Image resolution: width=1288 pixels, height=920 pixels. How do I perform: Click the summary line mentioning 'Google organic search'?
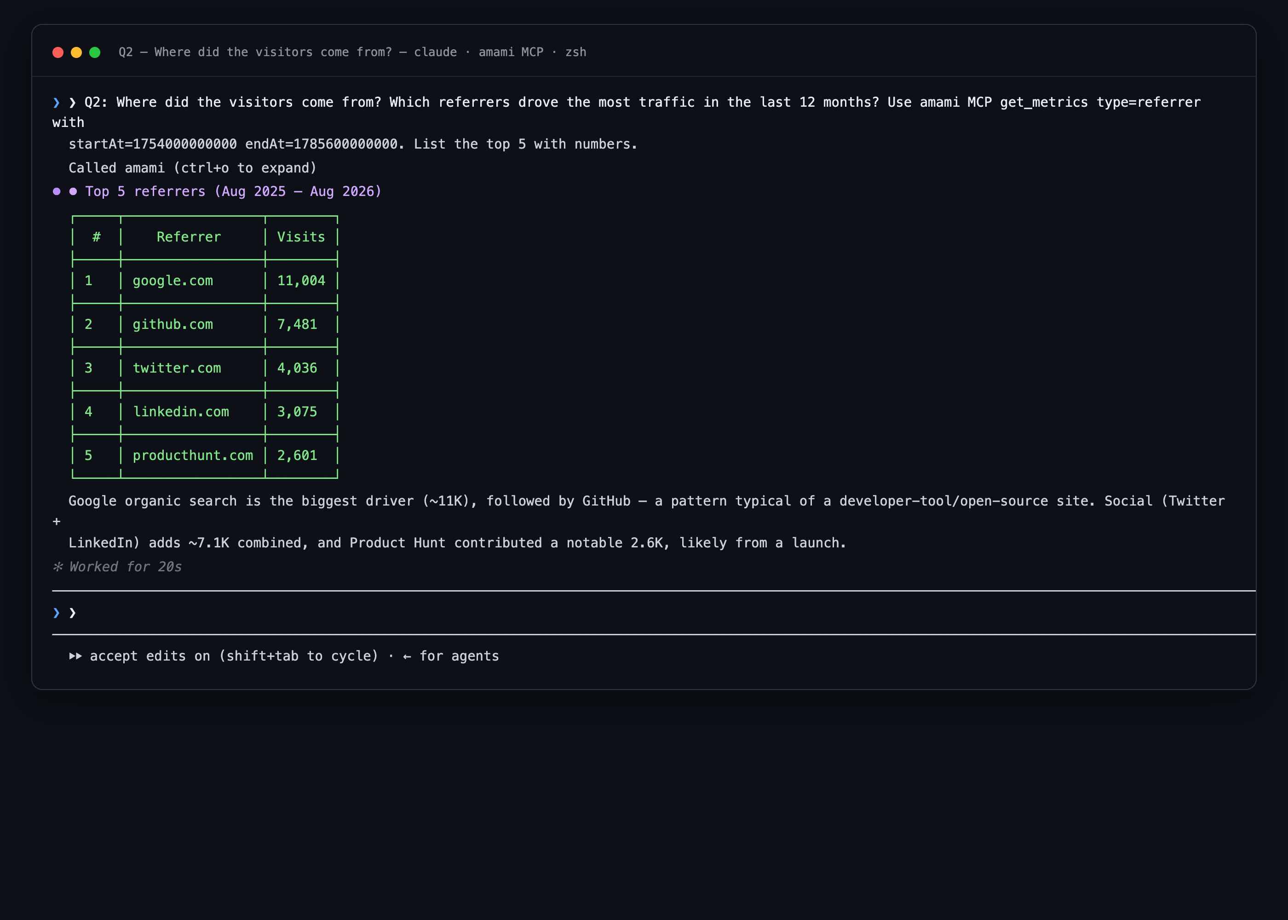646,501
